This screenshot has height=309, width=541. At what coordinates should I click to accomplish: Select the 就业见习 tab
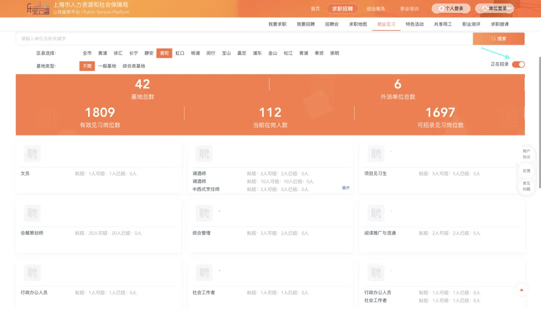pos(386,24)
